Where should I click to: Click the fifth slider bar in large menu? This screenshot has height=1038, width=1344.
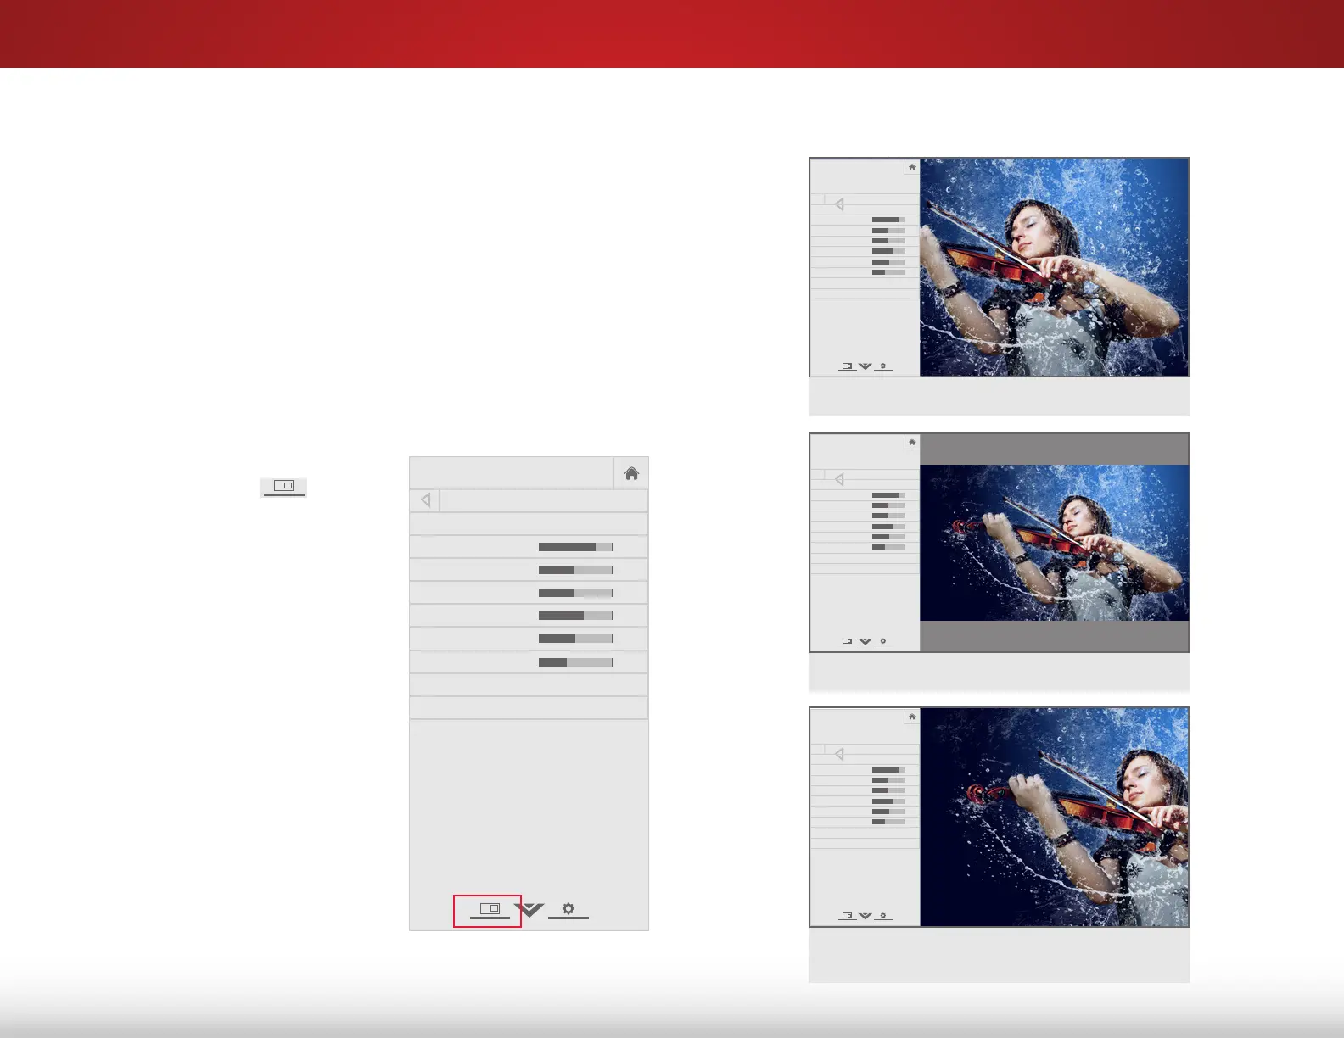[x=575, y=639]
